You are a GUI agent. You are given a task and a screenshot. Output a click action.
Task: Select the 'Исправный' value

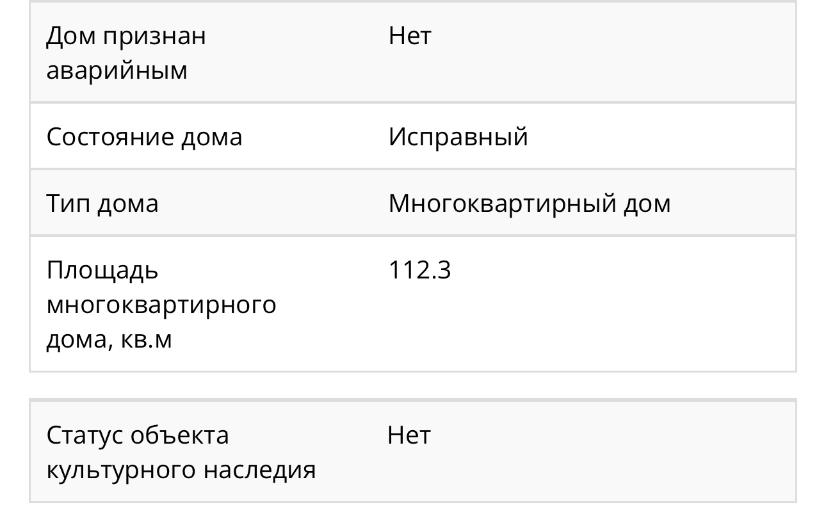pyautogui.click(x=458, y=137)
